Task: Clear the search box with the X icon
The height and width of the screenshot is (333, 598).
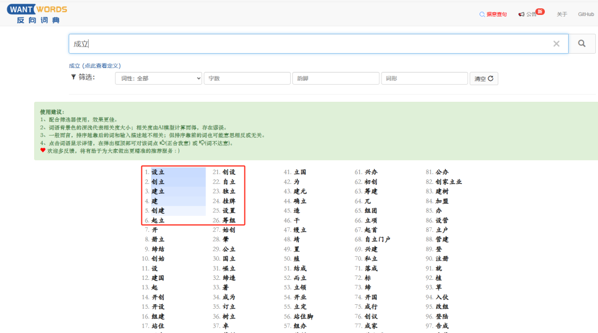Action: click(556, 44)
